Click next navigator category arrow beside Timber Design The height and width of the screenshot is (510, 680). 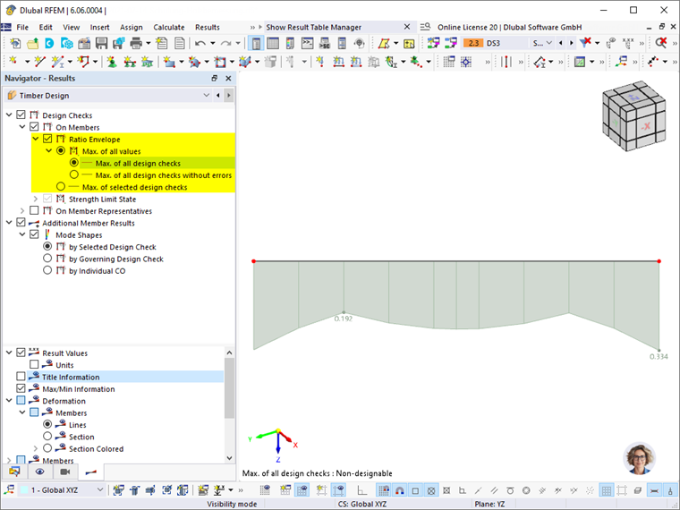[228, 95]
